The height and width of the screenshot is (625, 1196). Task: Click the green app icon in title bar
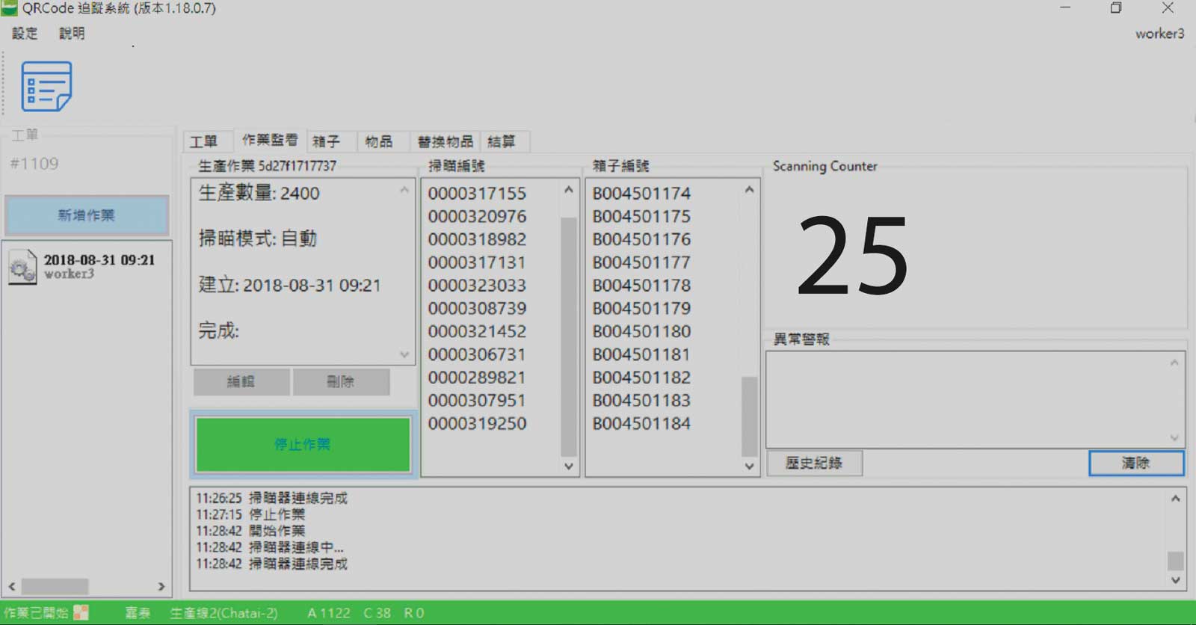pyautogui.click(x=10, y=8)
